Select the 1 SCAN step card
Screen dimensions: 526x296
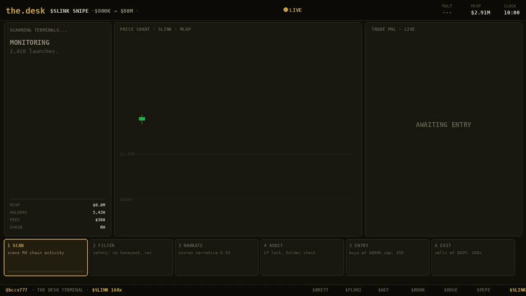pos(46,257)
